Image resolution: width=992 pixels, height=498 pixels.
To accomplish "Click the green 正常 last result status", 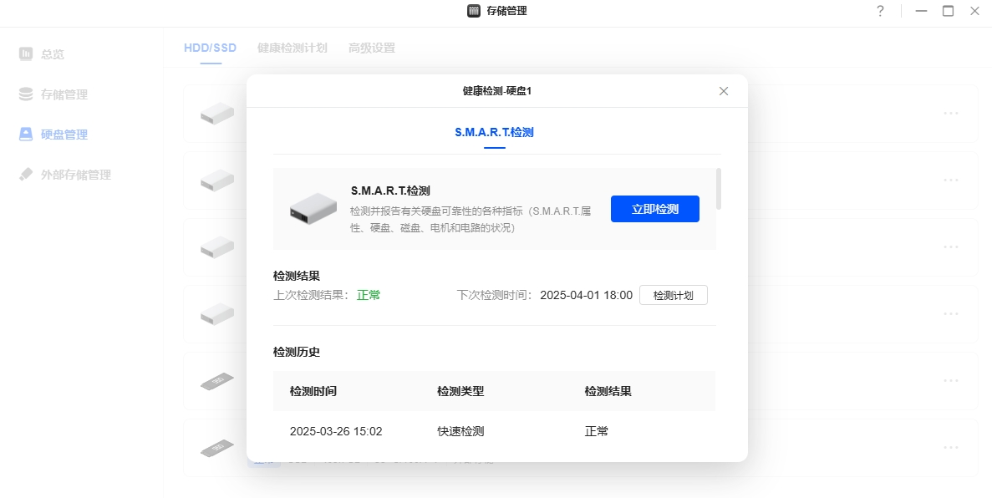I will coord(369,295).
